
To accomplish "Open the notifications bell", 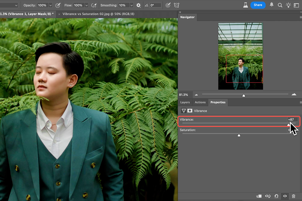I will (x=272, y=5).
